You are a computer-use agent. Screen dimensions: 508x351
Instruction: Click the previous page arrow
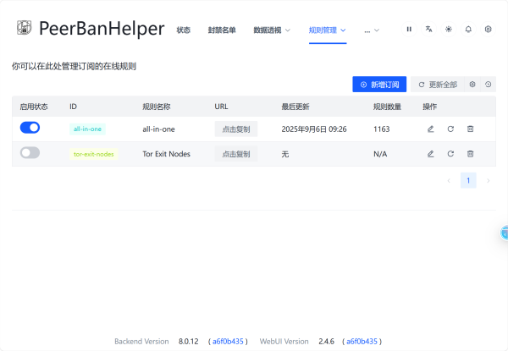pyautogui.click(x=449, y=180)
